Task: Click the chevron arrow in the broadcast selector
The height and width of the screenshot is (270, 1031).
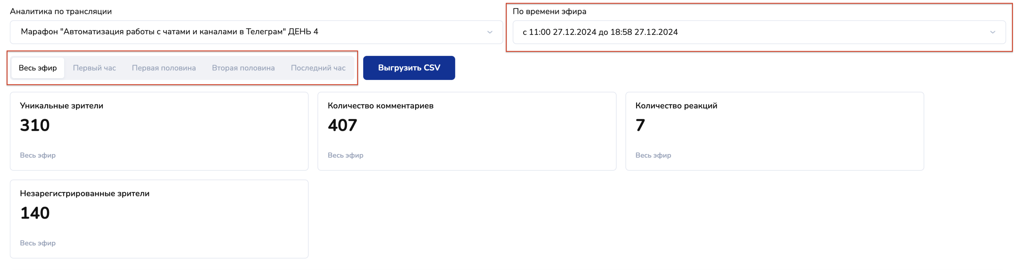Action: tap(490, 32)
